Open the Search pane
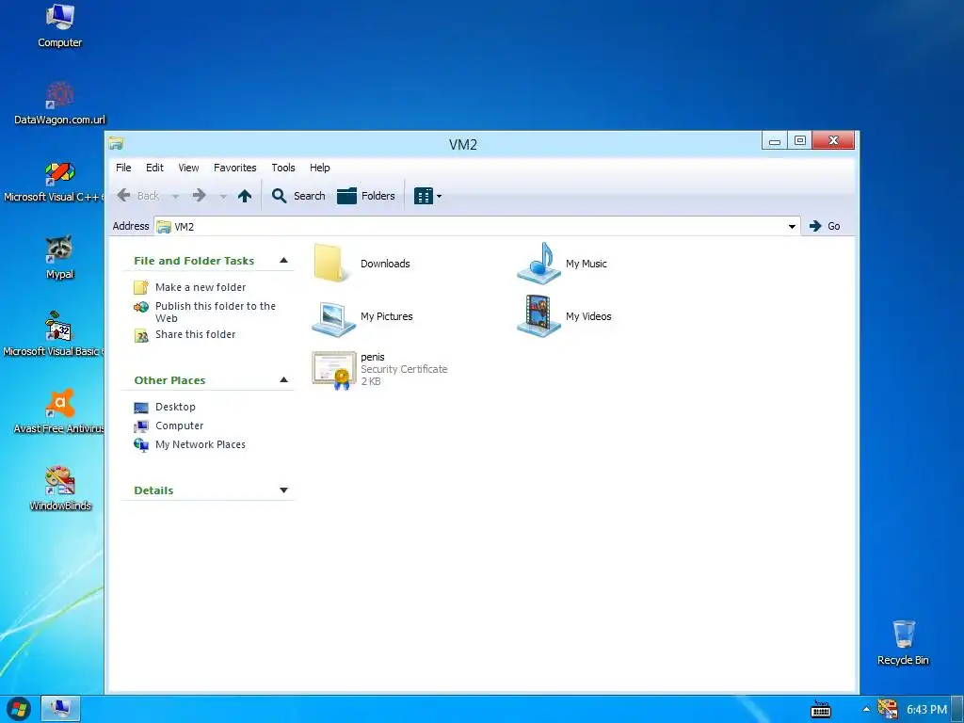The width and height of the screenshot is (964, 723). pyautogui.click(x=298, y=196)
